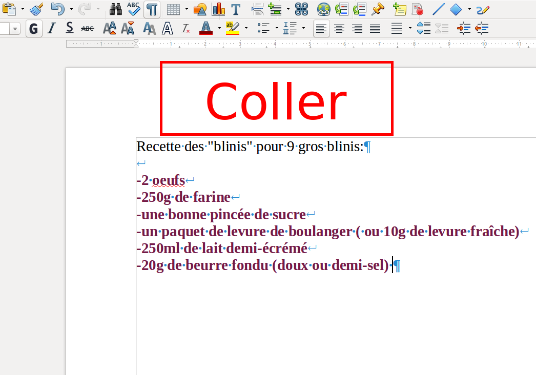Open Find and Replace
Image resolution: width=536 pixels, height=375 pixels.
(x=116, y=9)
